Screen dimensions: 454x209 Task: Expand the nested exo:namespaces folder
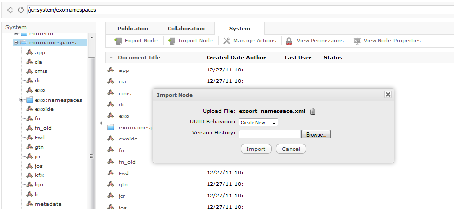(22, 100)
